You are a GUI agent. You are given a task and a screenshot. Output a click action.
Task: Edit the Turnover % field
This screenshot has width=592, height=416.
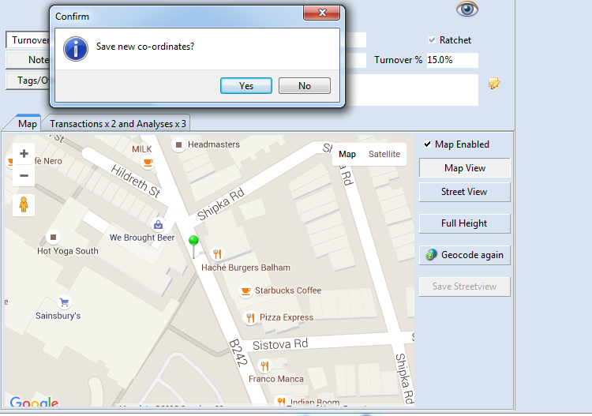click(452, 60)
